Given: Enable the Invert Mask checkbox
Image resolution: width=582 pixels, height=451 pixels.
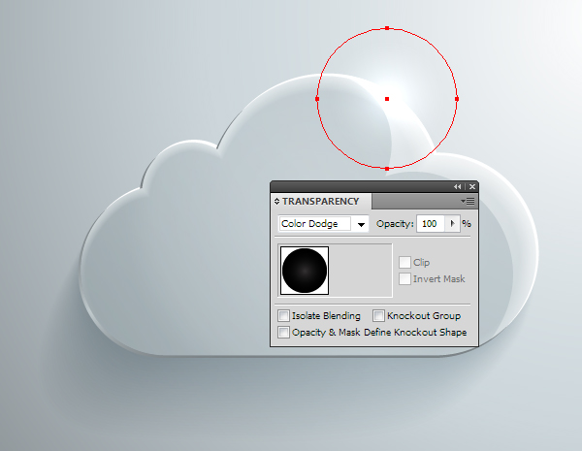Looking at the screenshot, I should click(404, 278).
